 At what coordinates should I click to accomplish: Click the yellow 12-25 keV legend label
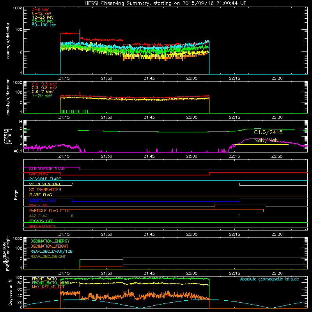(x=43, y=17)
